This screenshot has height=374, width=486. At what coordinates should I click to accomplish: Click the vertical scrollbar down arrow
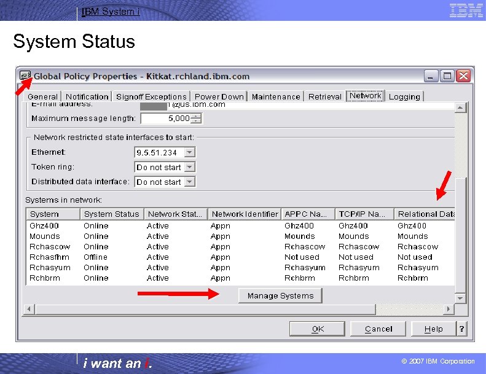tap(460, 298)
